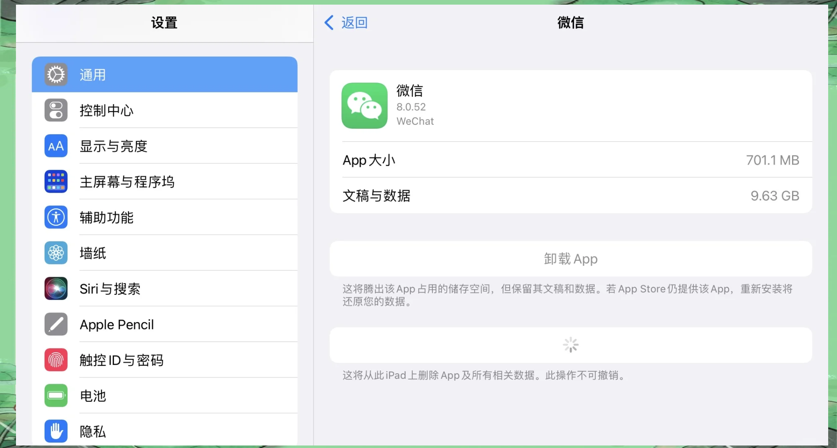837x448 pixels.
Task: Tap the 文稿与数据 storage row
Action: pos(570,196)
